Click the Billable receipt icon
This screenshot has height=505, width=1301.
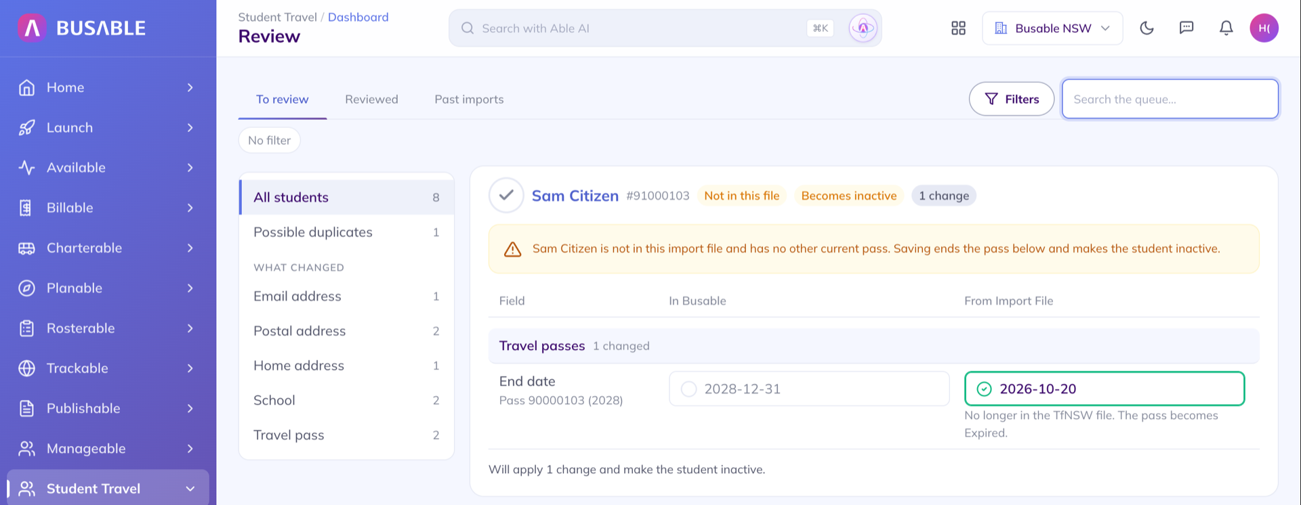pos(26,208)
